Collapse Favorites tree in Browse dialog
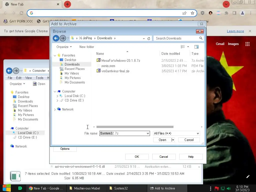 pyautogui.click(x=55, y=55)
